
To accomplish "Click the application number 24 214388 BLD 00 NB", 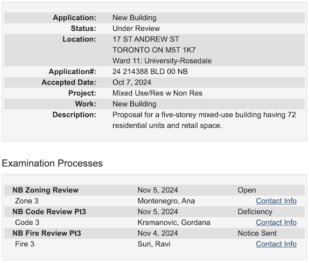I will pyautogui.click(x=150, y=72).
